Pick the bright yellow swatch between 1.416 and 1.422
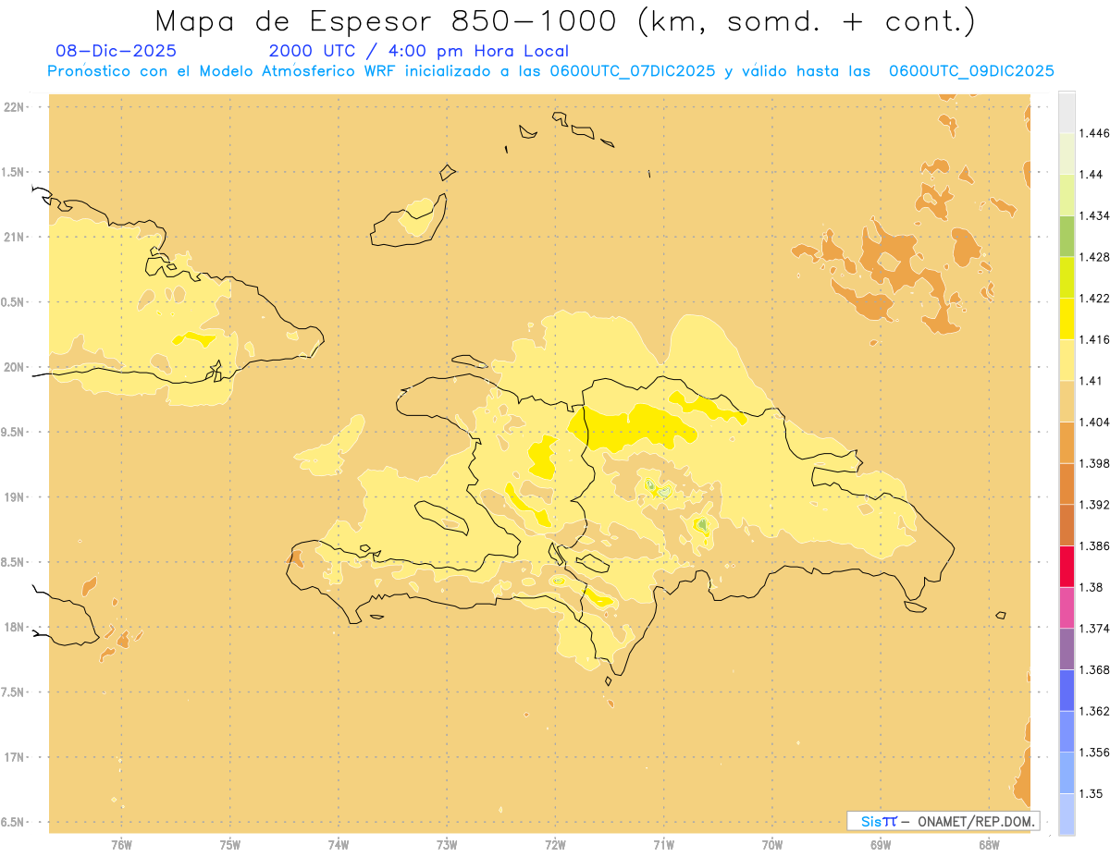Screen dimensions: 1110x857 pyautogui.click(x=1067, y=319)
